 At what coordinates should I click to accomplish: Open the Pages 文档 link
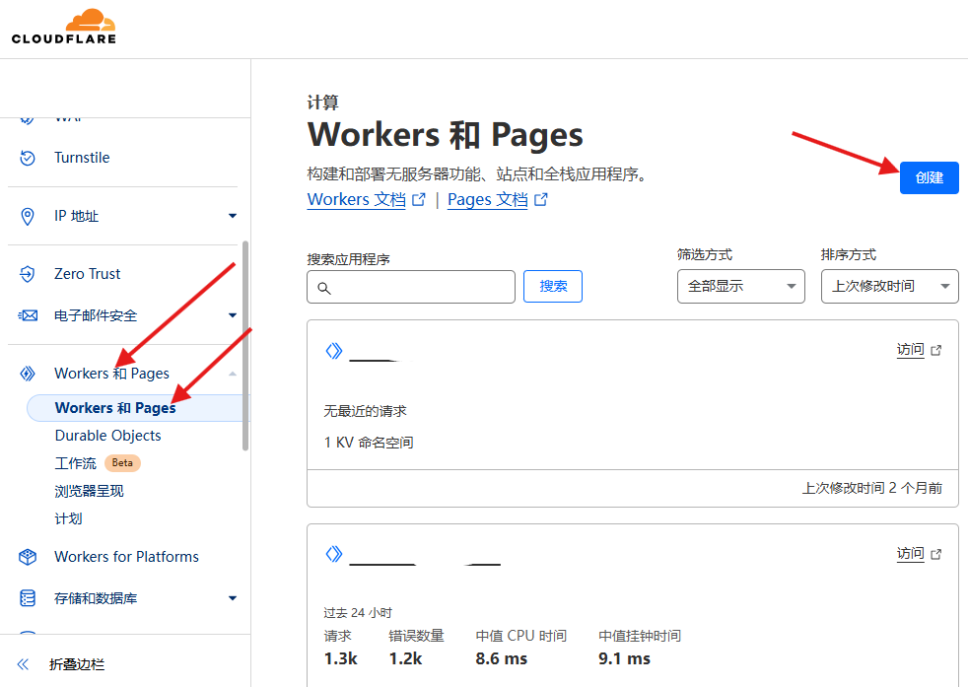coord(488,199)
